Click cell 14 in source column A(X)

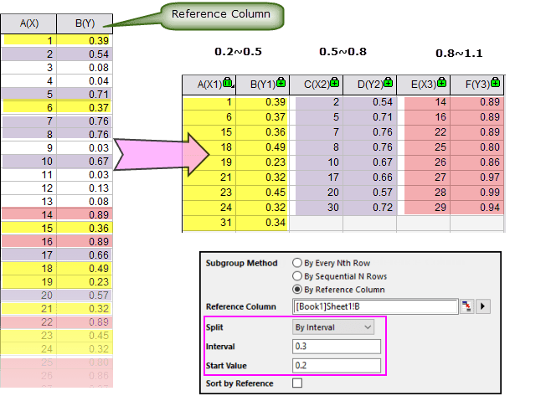tap(28, 215)
